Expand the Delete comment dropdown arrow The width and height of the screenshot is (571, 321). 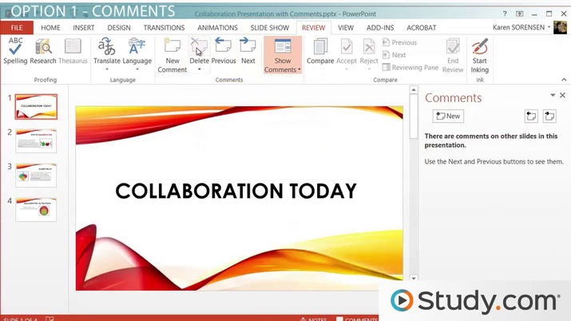coord(199,69)
